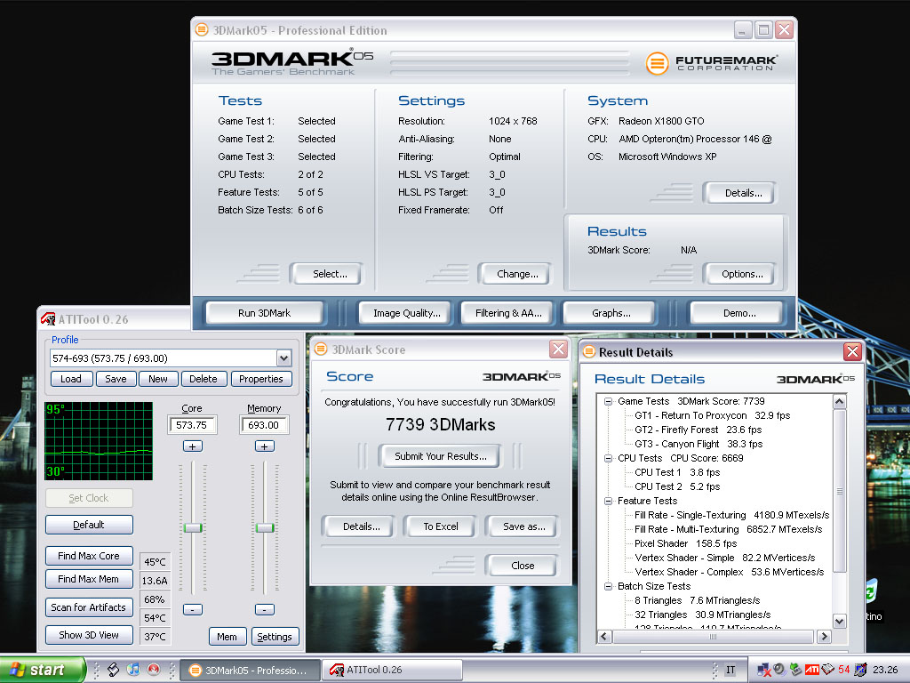The image size is (910, 683).
Task: Click the Windows Start button
Action: coord(43,670)
